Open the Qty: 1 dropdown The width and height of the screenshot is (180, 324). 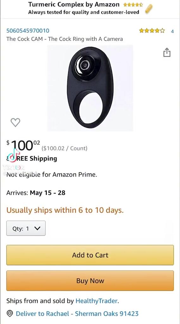click(x=26, y=228)
